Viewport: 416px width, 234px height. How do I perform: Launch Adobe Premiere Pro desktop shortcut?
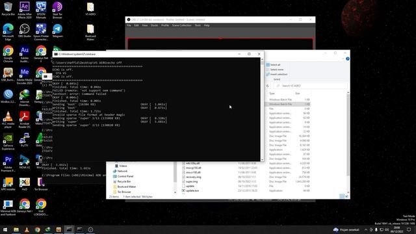(8, 164)
